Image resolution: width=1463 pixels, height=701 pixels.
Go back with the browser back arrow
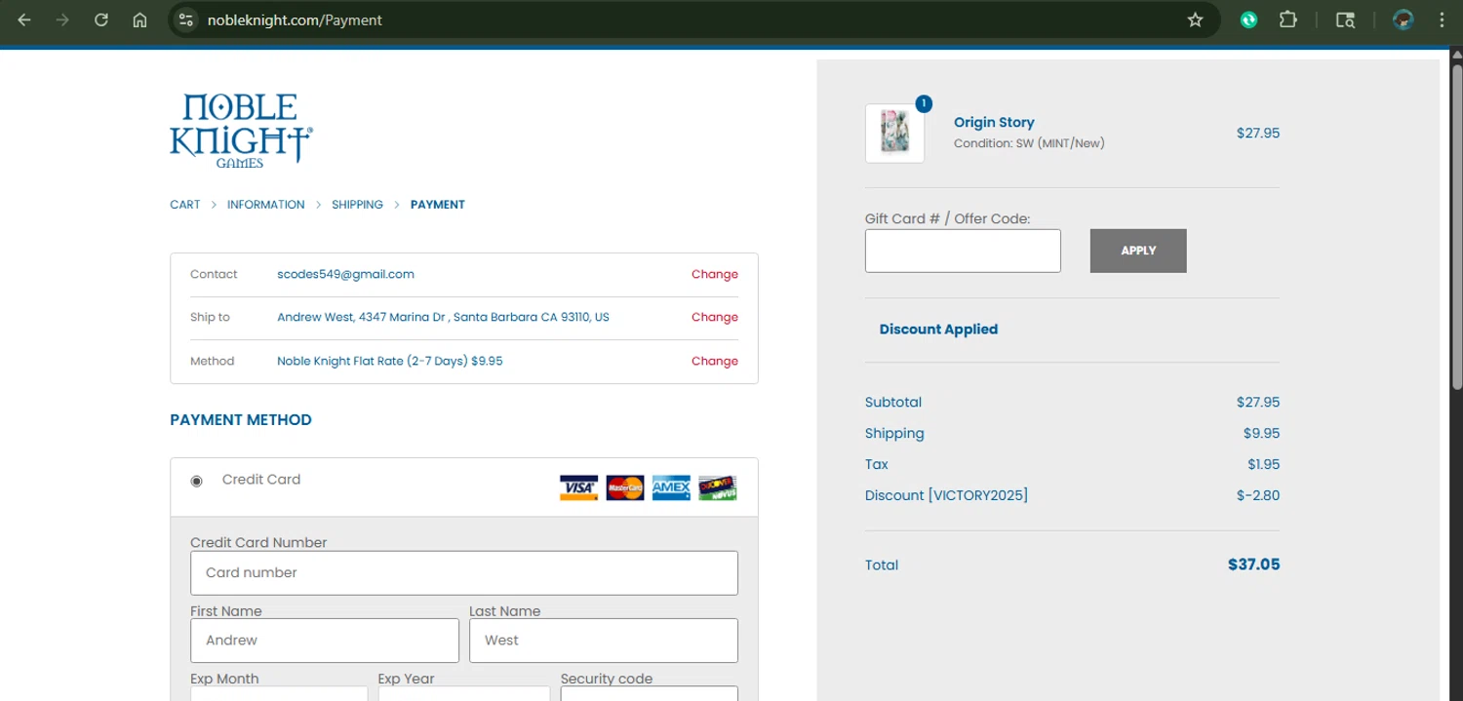[24, 19]
